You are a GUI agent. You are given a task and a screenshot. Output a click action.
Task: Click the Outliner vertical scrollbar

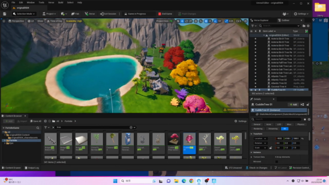309,45
